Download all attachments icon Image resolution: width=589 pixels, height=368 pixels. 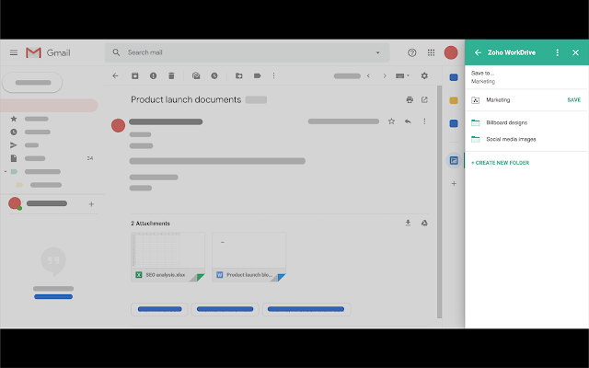408,223
